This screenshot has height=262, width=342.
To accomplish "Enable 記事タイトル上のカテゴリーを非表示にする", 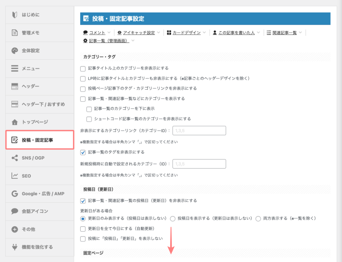I will click(x=83, y=69).
